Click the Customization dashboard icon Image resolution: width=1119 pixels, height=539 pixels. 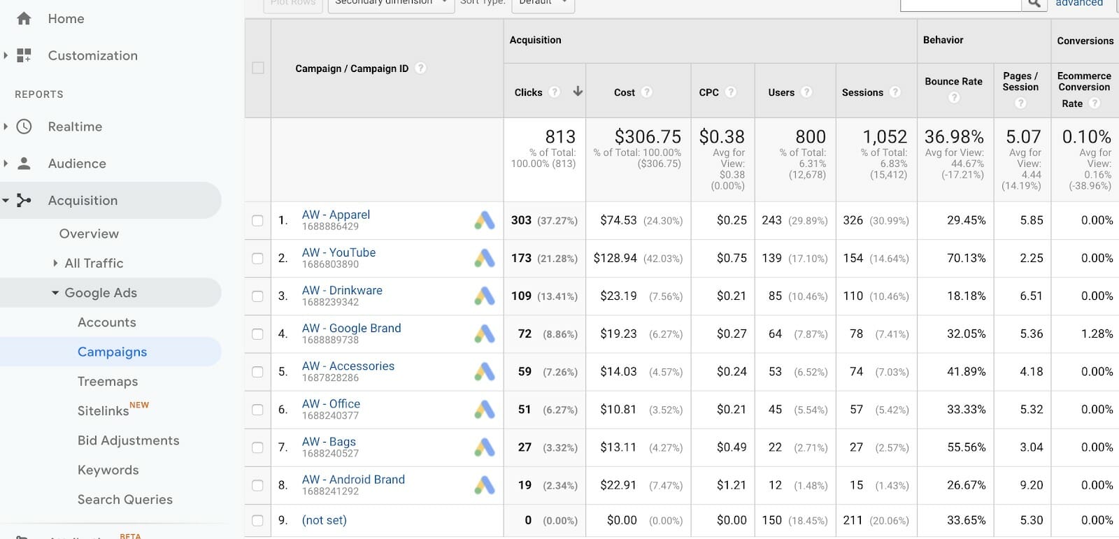click(24, 55)
